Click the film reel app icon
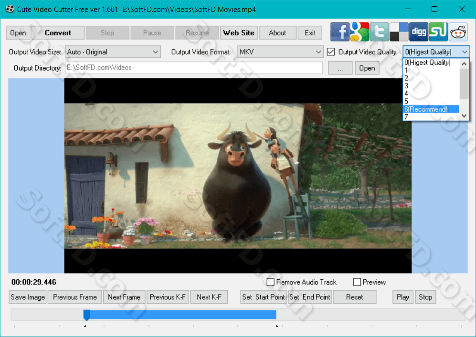 coord(10,9)
